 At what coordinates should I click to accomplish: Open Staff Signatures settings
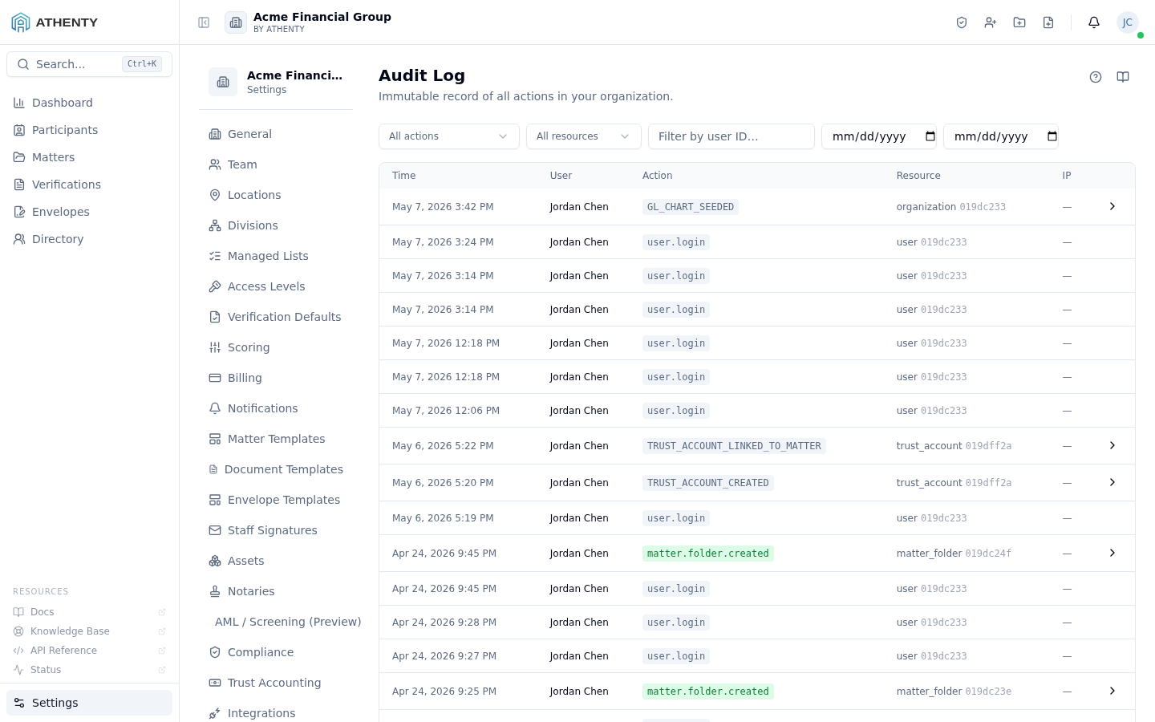276,530
